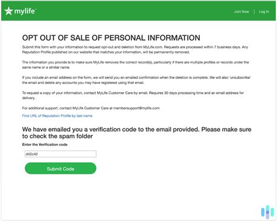The width and height of the screenshot is (277, 221).
Task: Click the divider between Join Now and Log In
Action: (254, 12)
